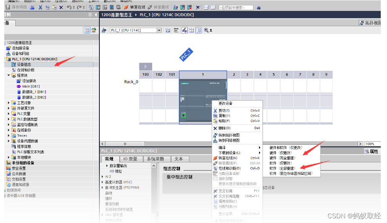Image resolution: width=387 pixels, height=223 pixels.
Task: Click the Upload from device icon
Action: pos(105,7)
